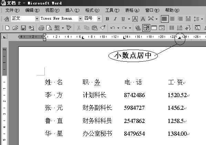This screenshot has height=145, width=206.
Task: Click the text 计划科长
Action: click(x=94, y=95)
